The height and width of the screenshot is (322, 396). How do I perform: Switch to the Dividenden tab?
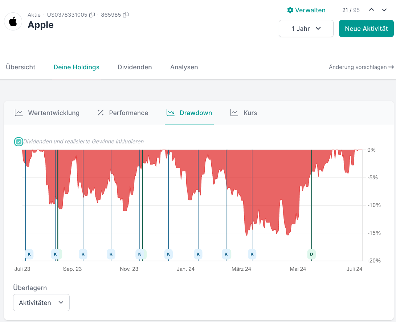click(135, 67)
